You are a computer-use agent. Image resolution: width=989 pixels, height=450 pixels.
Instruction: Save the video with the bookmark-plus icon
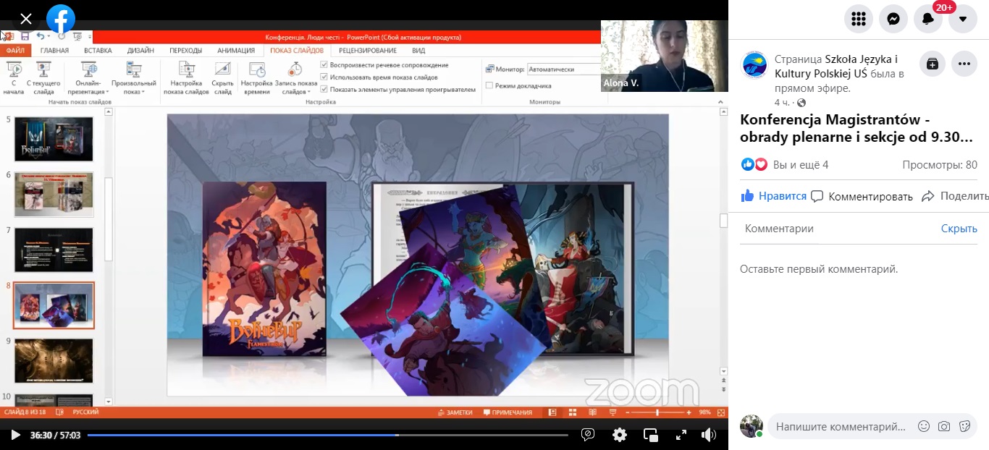click(x=932, y=64)
